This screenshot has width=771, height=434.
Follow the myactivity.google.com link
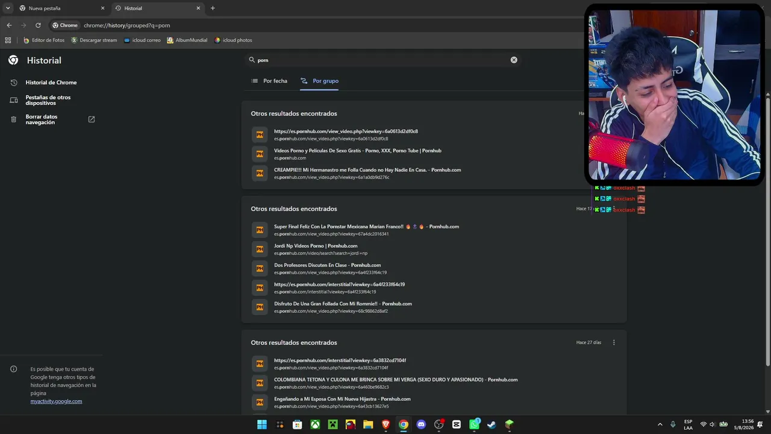point(56,401)
